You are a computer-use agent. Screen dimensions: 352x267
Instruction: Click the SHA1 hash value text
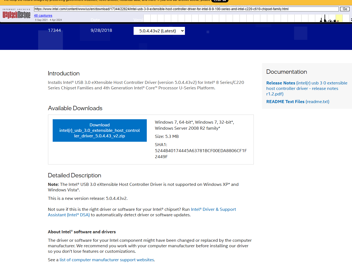(201, 154)
